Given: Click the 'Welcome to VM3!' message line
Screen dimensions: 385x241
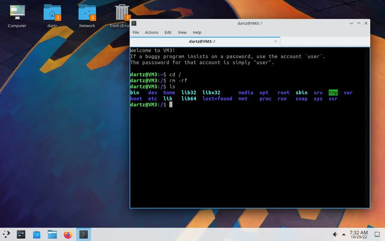Looking at the screenshot, I should (153, 51).
